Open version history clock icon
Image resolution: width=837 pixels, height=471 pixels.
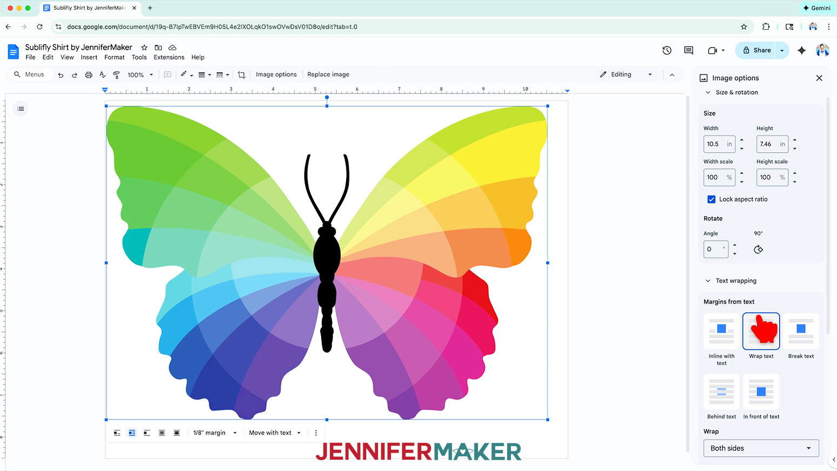point(667,50)
